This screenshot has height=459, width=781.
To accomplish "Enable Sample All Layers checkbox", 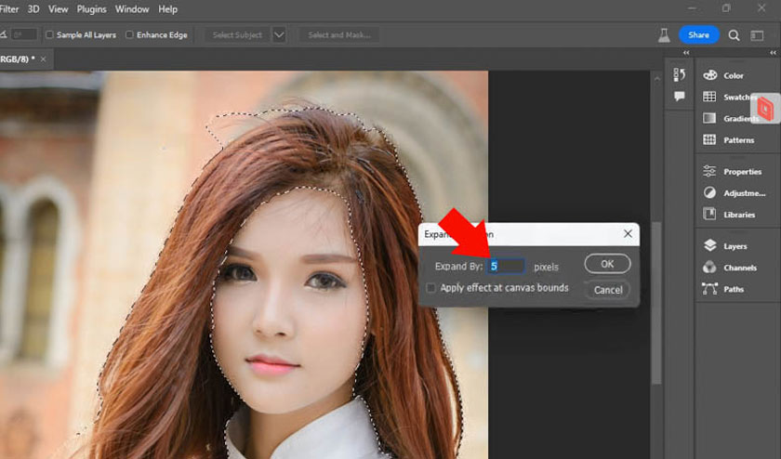I will tap(50, 35).
